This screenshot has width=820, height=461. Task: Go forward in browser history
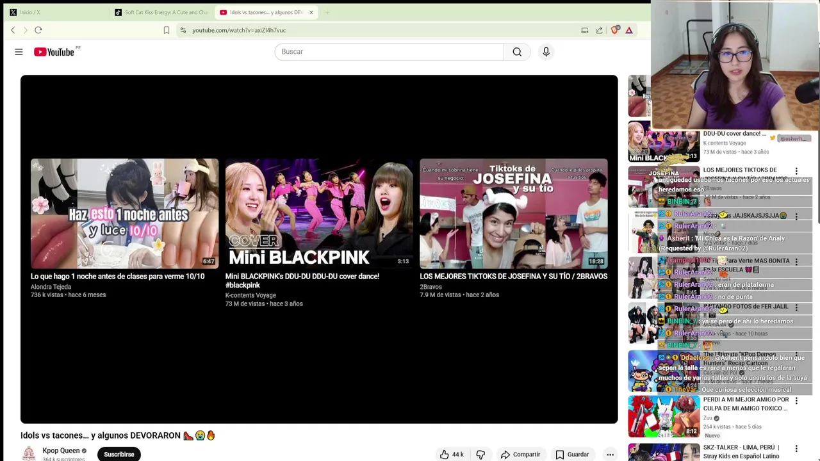click(x=26, y=30)
